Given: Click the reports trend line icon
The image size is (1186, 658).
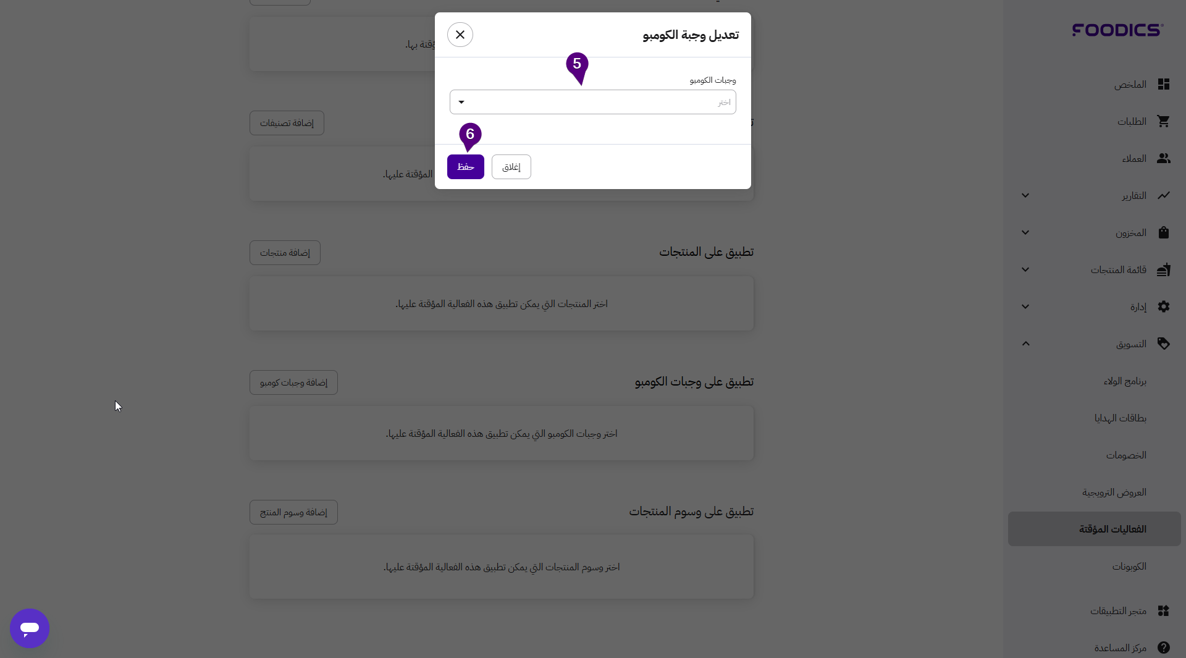Looking at the screenshot, I should click(x=1164, y=196).
